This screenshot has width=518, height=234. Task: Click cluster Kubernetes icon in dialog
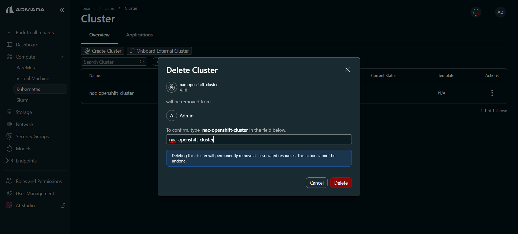pyautogui.click(x=172, y=87)
